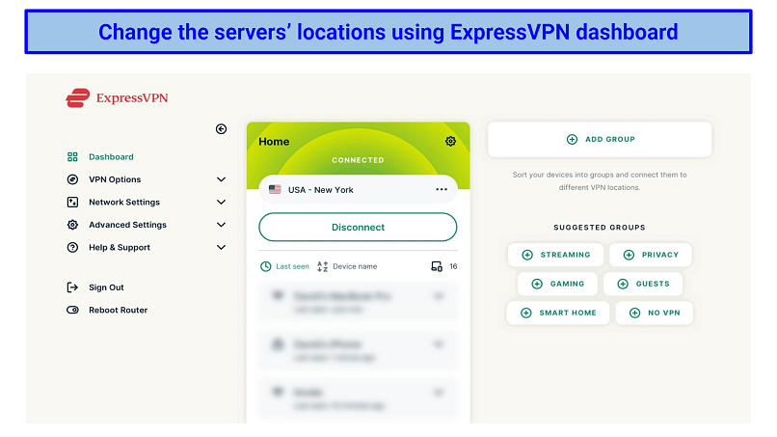Click the USA flag icon

tap(275, 189)
